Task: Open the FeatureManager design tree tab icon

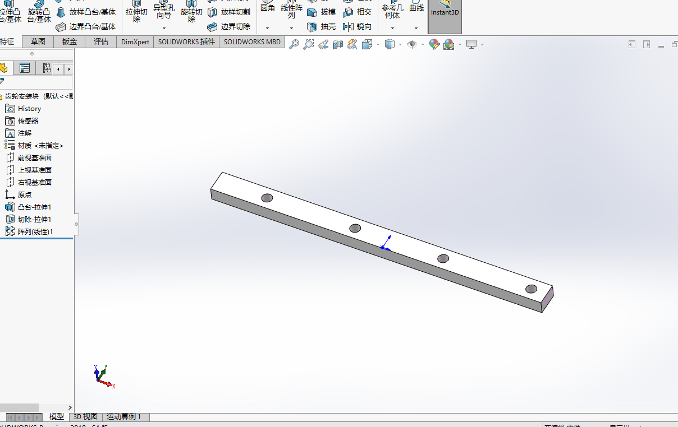Action: (4, 68)
